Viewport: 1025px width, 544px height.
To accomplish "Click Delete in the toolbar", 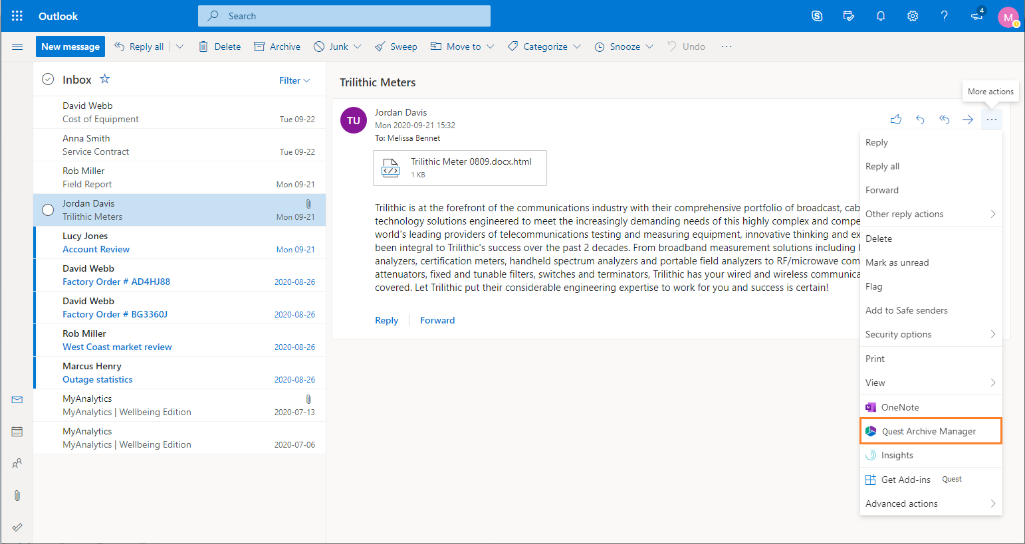I will [219, 46].
